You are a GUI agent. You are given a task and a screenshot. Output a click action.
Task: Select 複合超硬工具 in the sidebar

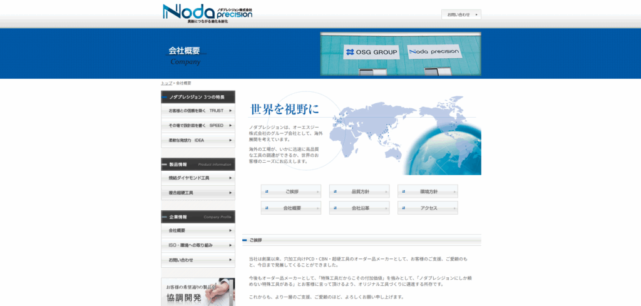(x=198, y=193)
